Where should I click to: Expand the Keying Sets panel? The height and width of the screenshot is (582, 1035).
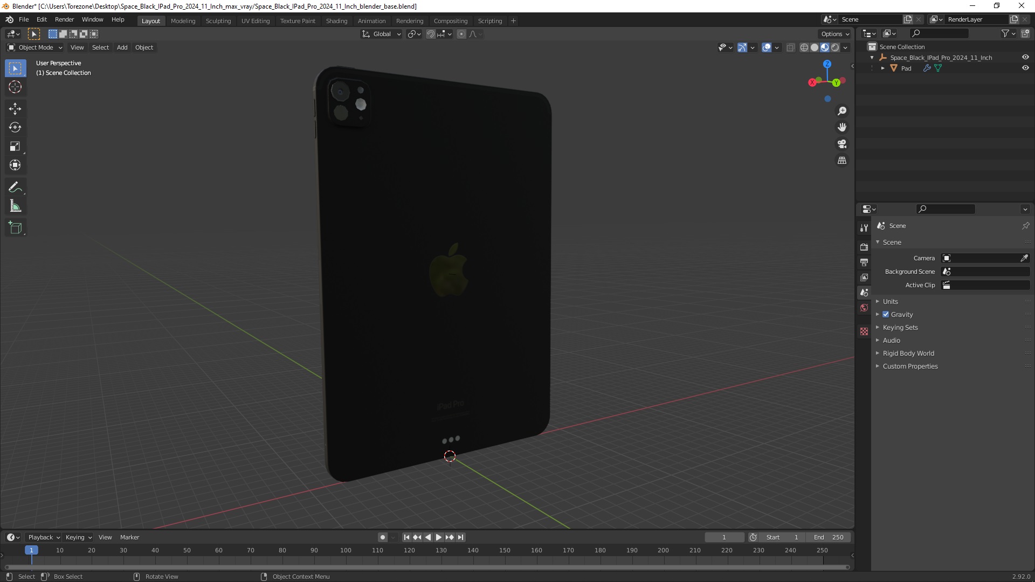tap(900, 328)
